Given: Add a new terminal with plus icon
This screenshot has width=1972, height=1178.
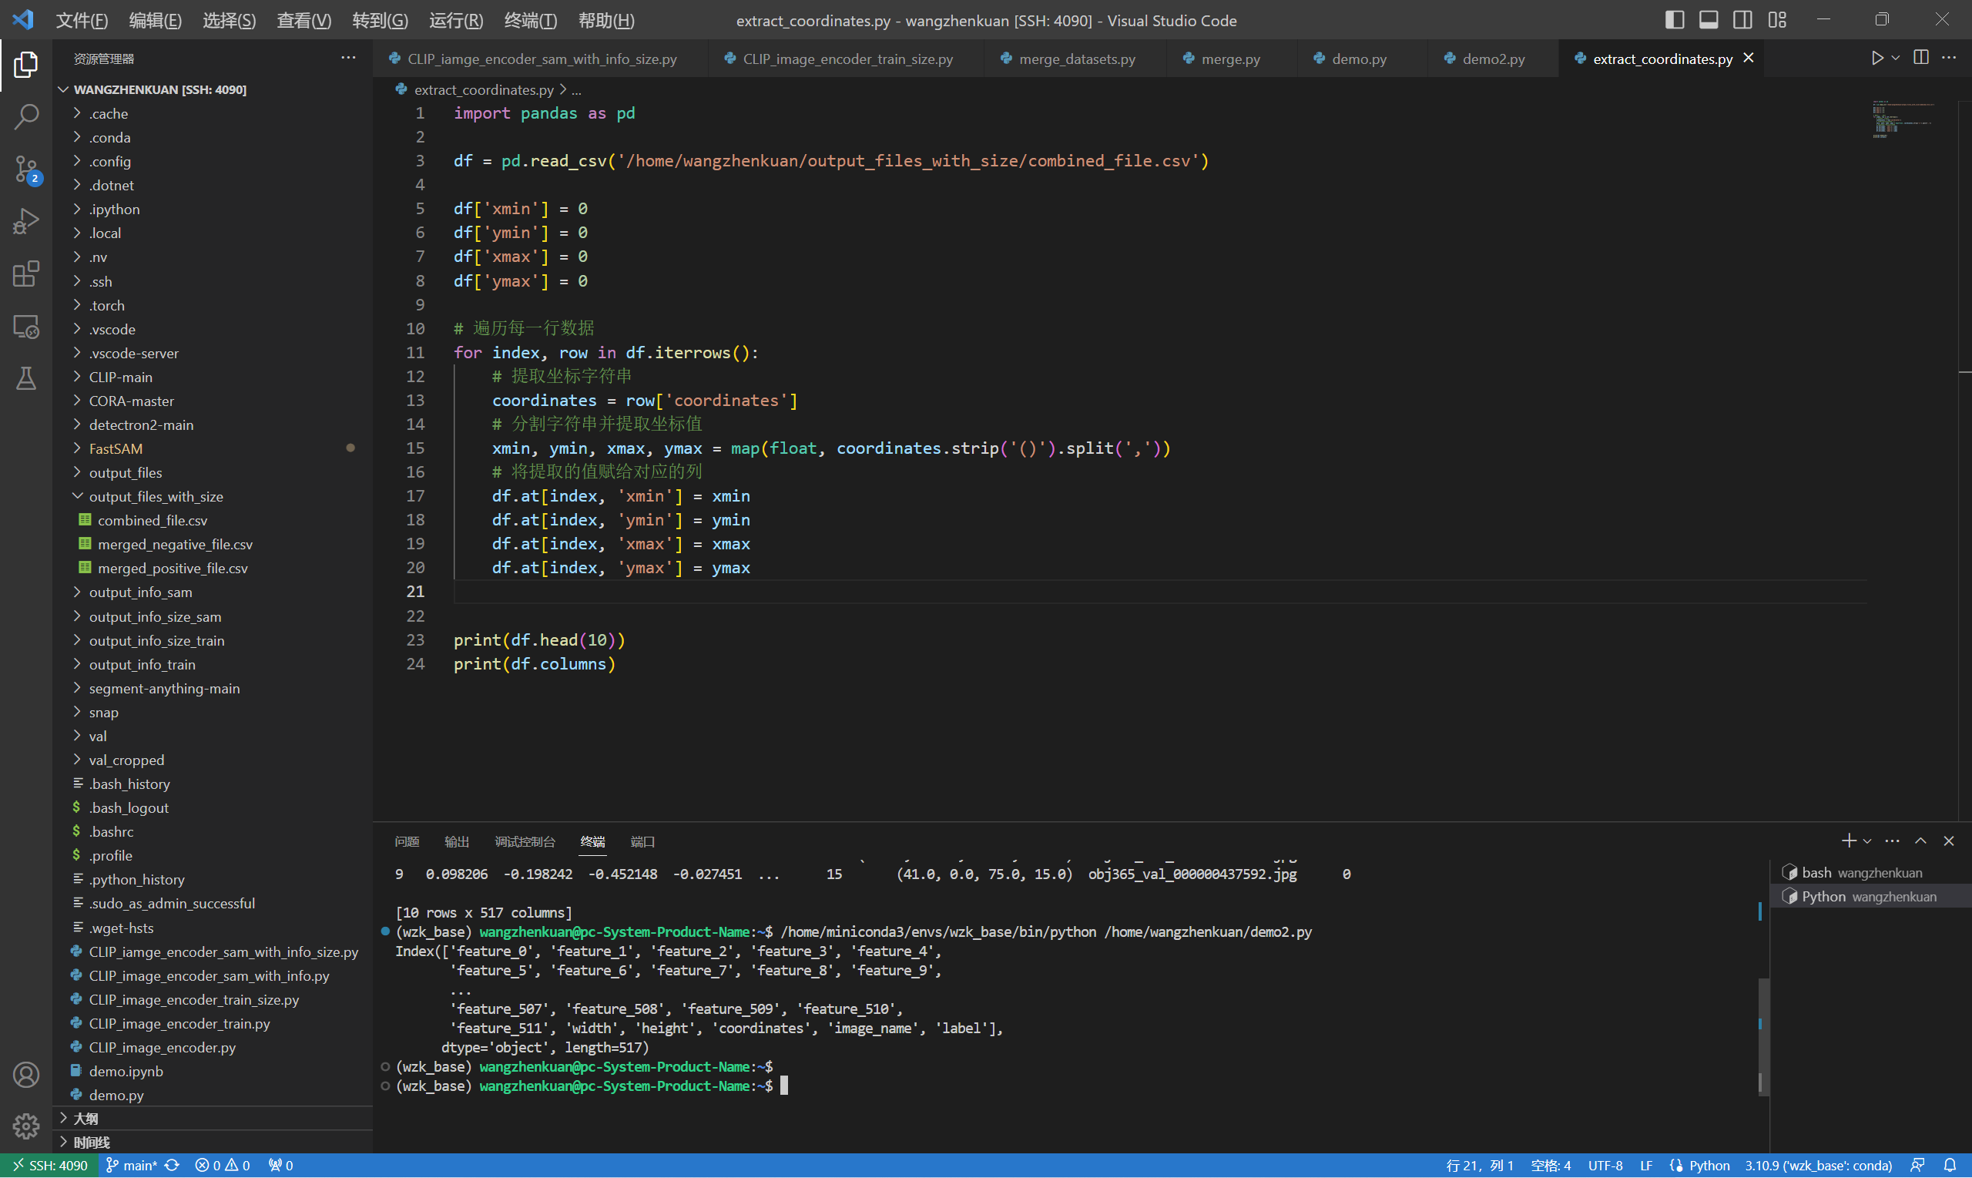Looking at the screenshot, I should tap(1848, 841).
